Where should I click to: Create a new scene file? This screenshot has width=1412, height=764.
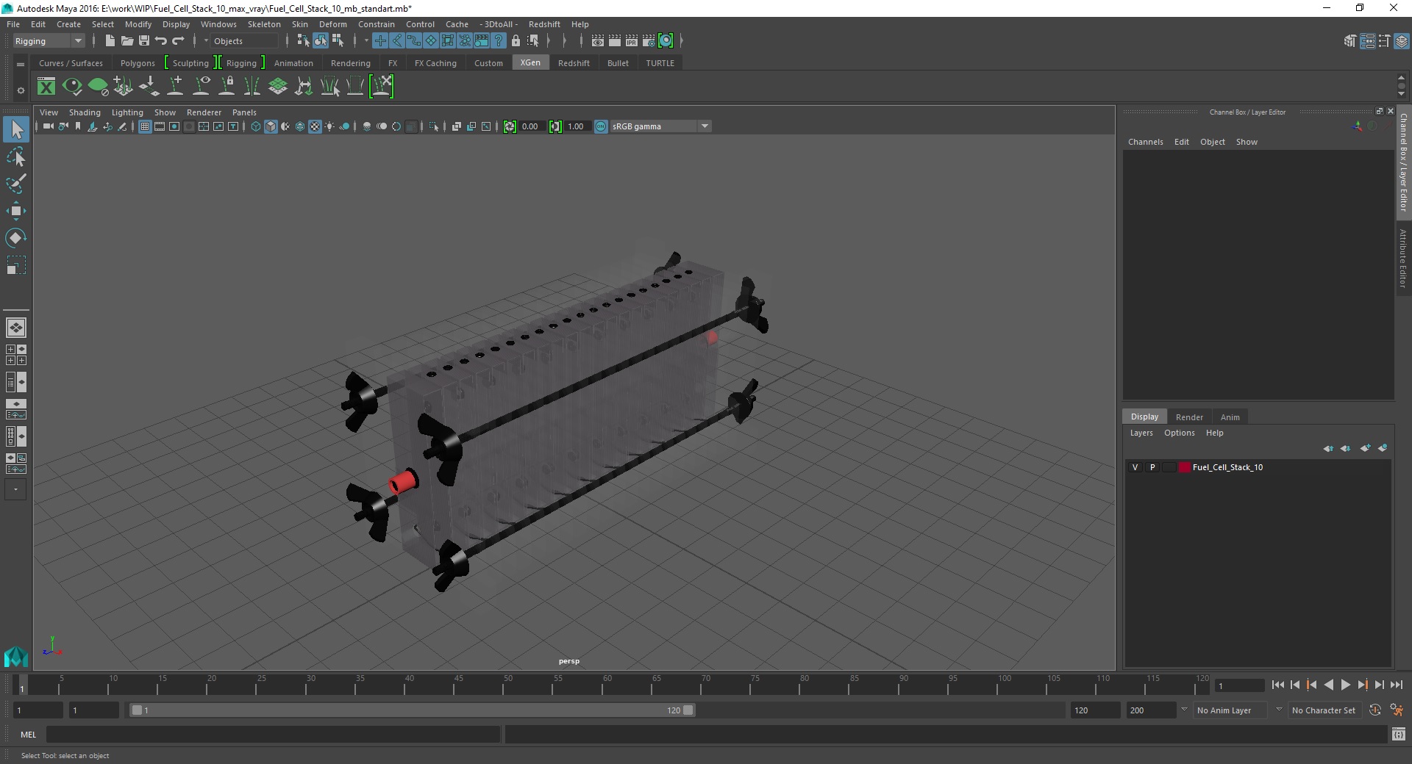pos(110,41)
